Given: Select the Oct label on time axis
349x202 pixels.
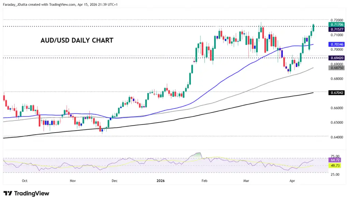Looking at the screenshot, I should click(24, 181).
